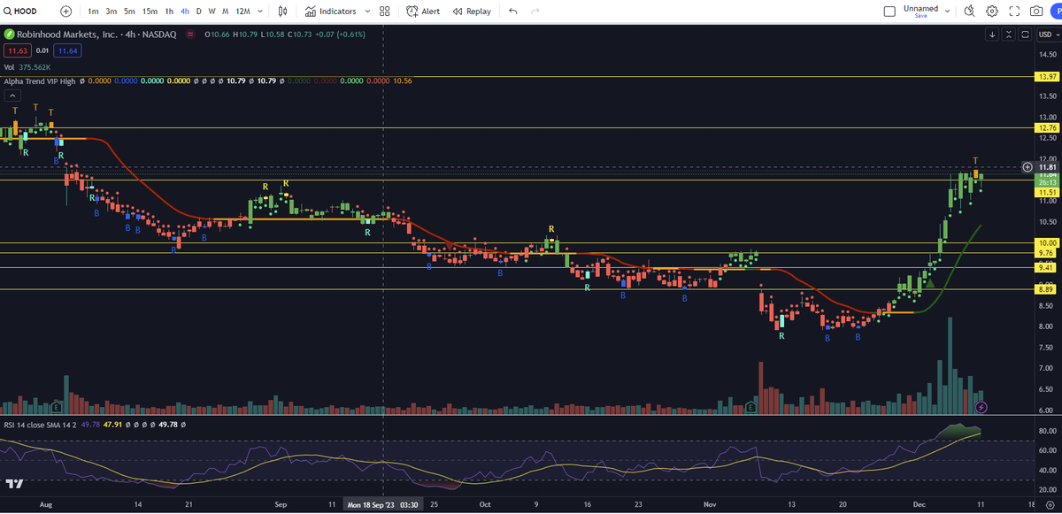The image size is (1062, 514).
Task: Click the orange T signal above latest candle
Action: coord(975,160)
